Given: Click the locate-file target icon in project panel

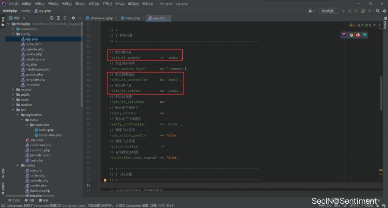Looking at the screenshot, I should click(52, 18).
